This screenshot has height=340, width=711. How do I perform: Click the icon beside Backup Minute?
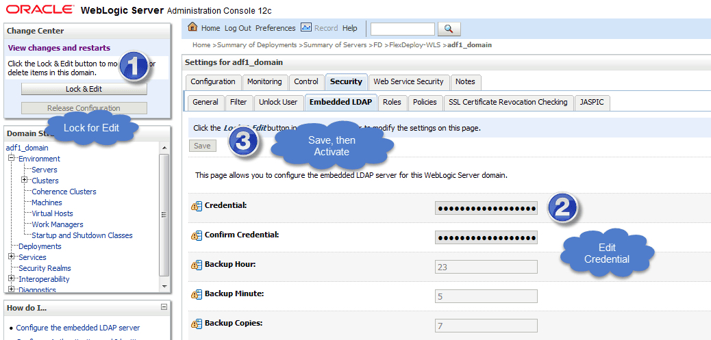(x=197, y=294)
